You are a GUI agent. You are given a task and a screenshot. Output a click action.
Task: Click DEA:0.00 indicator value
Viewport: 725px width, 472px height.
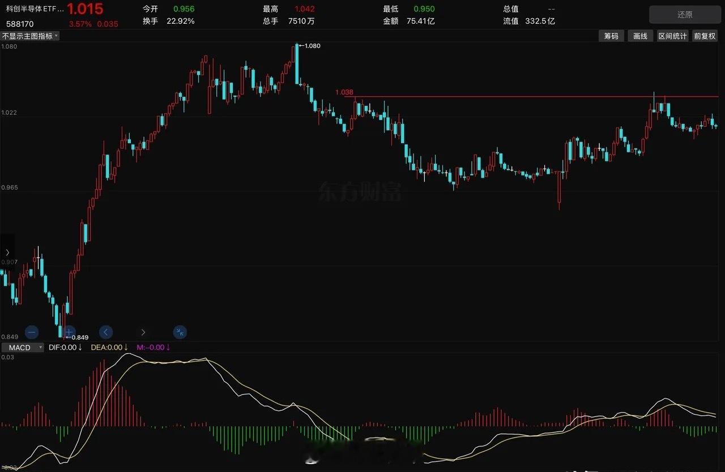pyautogui.click(x=109, y=347)
